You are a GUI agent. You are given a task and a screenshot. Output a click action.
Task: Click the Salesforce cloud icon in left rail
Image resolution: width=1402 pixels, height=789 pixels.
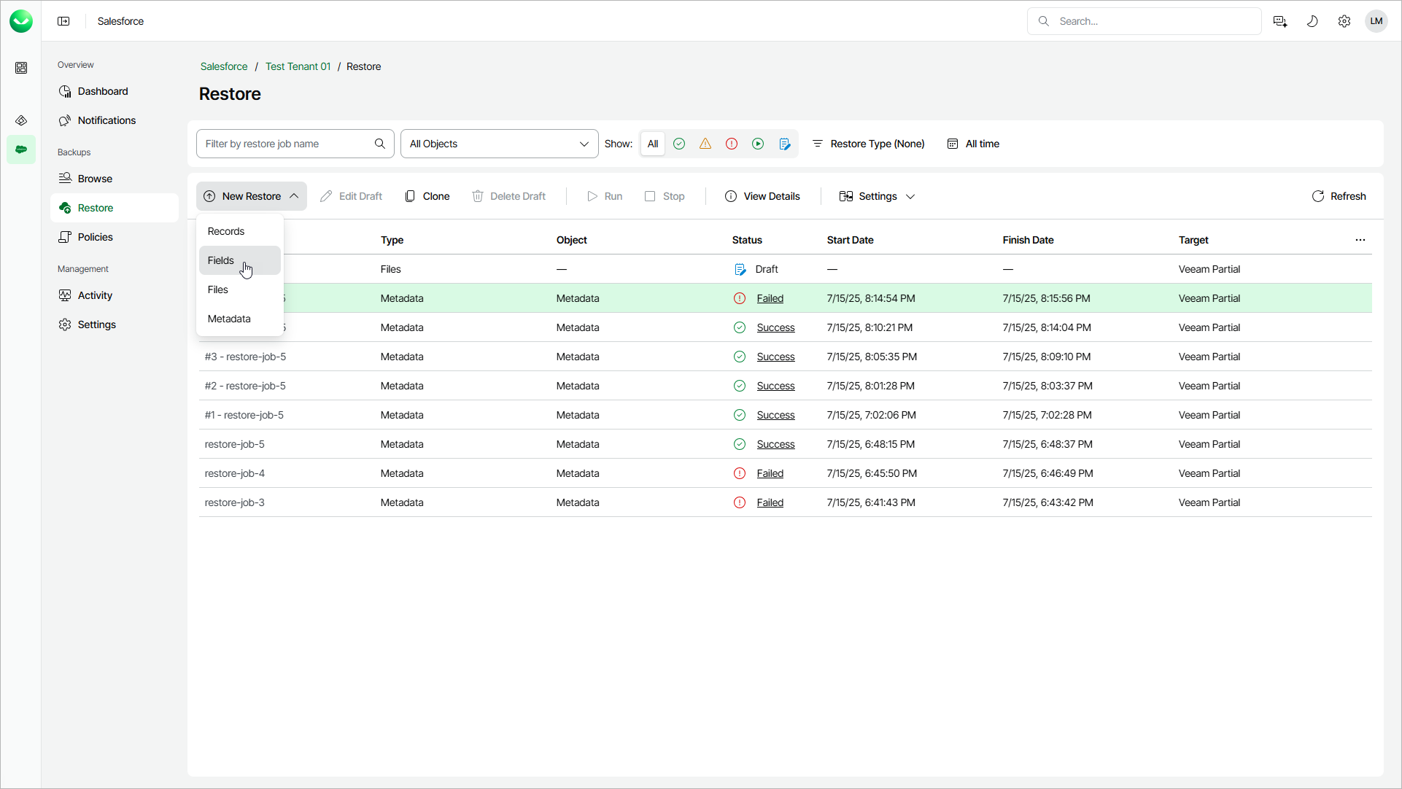[x=21, y=149]
